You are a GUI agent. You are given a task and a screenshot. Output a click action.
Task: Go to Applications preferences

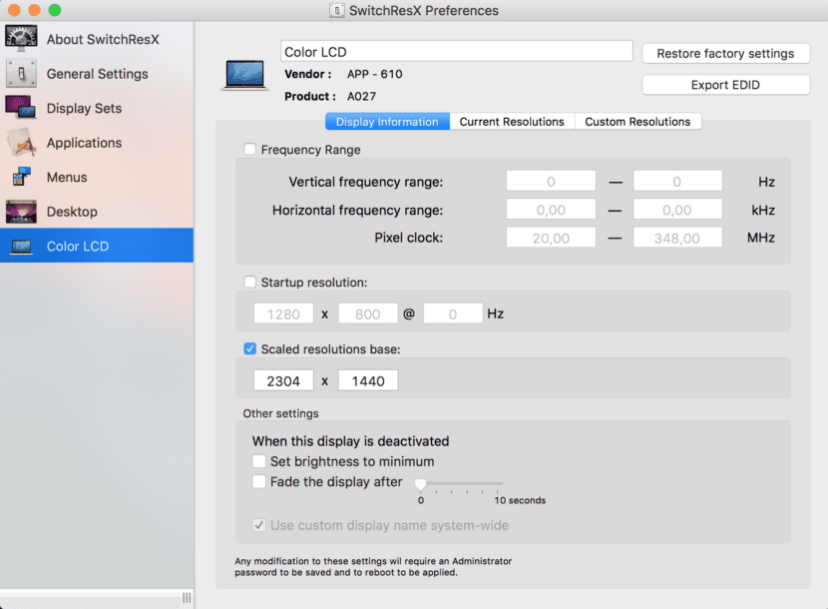[x=97, y=142]
